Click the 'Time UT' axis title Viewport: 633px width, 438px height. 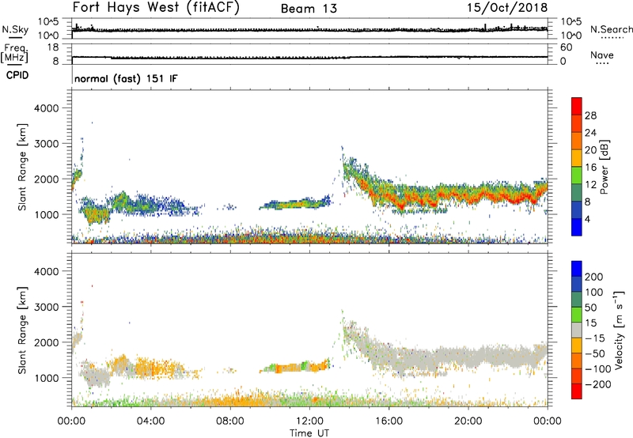pos(309,432)
